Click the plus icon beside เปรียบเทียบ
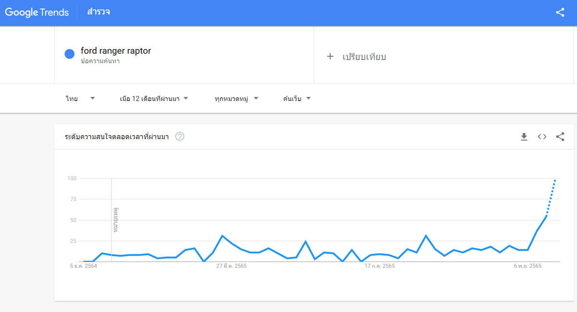 (x=330, y=57)
